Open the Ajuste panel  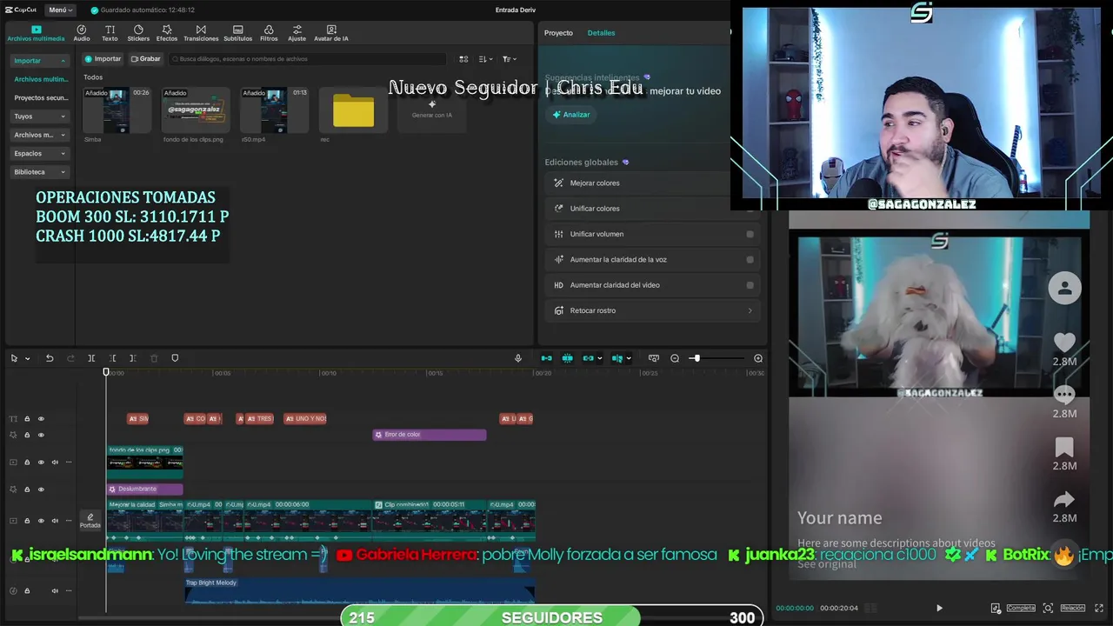pos(297,34)
